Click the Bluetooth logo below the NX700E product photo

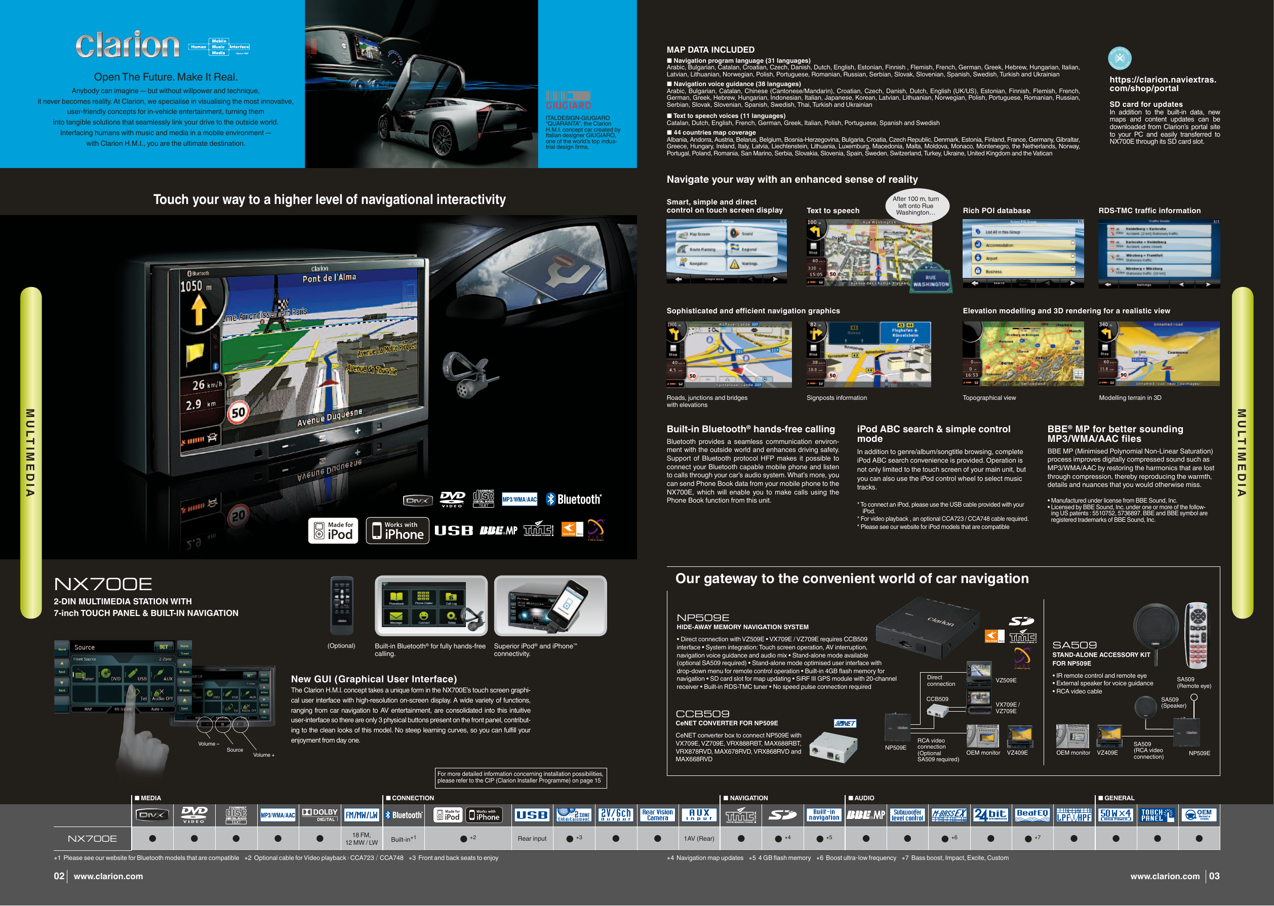pyautogui.click(x=573, y=499)
